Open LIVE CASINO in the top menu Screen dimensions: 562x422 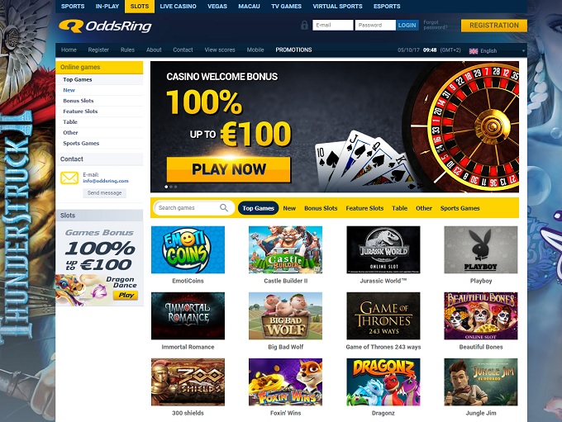point(179,7)
